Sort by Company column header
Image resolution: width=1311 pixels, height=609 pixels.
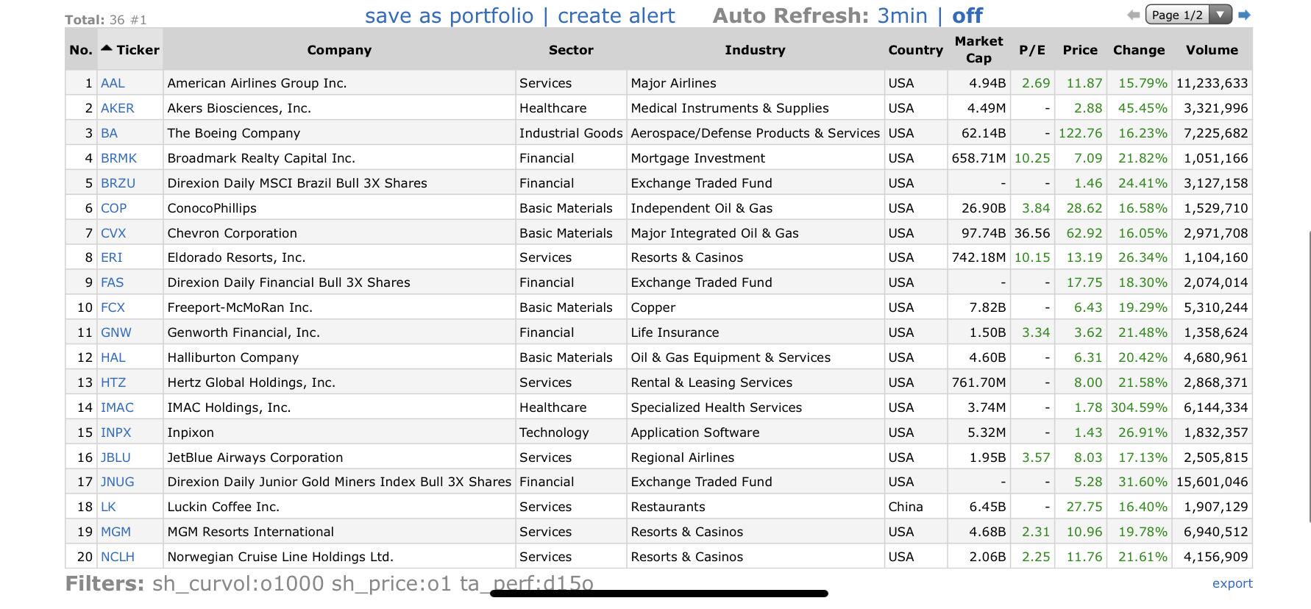coord(339,50)
